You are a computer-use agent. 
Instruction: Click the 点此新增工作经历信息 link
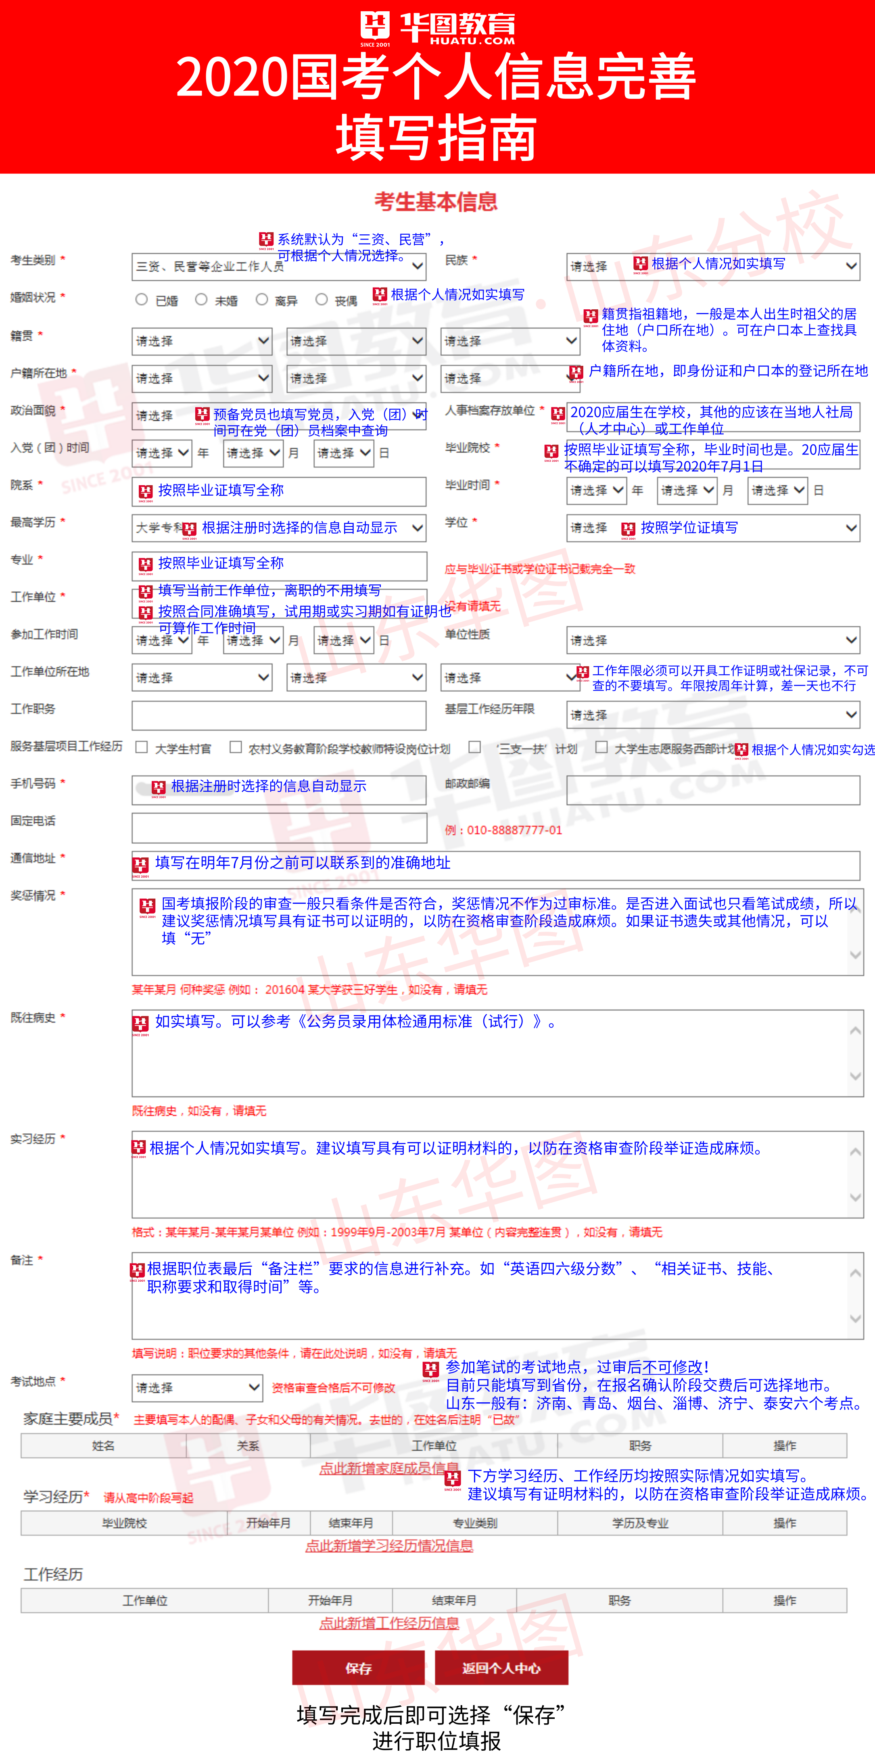click(x=389, y=1623)
